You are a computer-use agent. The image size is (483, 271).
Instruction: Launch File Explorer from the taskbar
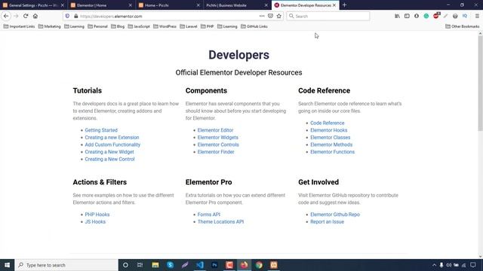(x=155, y=265)
